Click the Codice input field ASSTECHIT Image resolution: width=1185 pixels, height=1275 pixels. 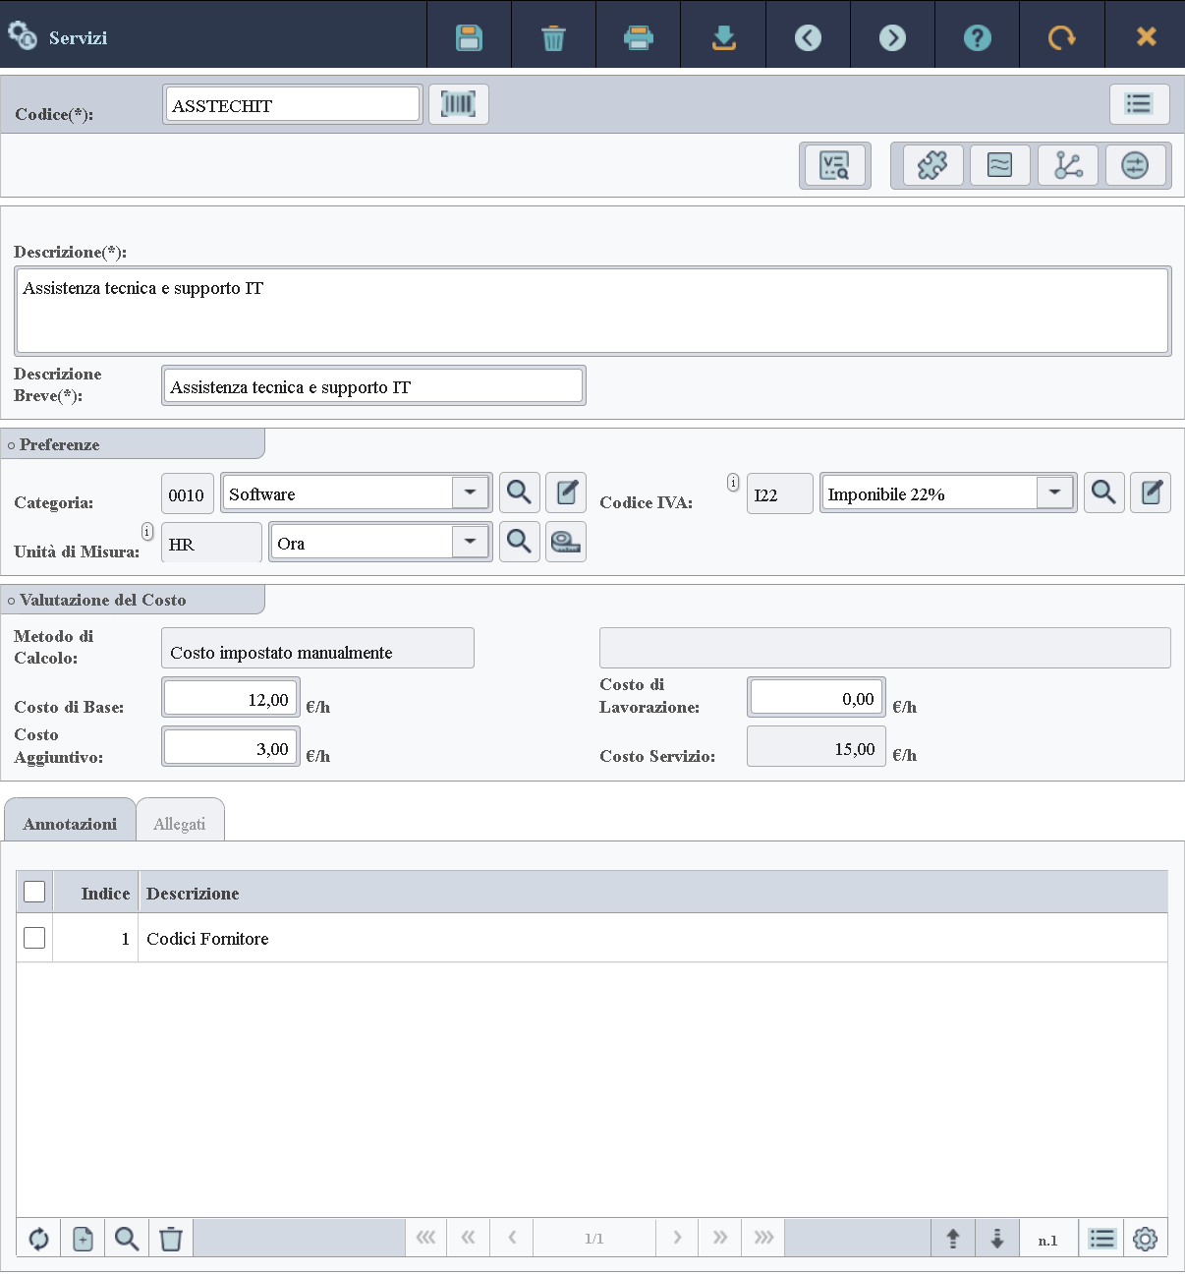click(x=292, y=104)
